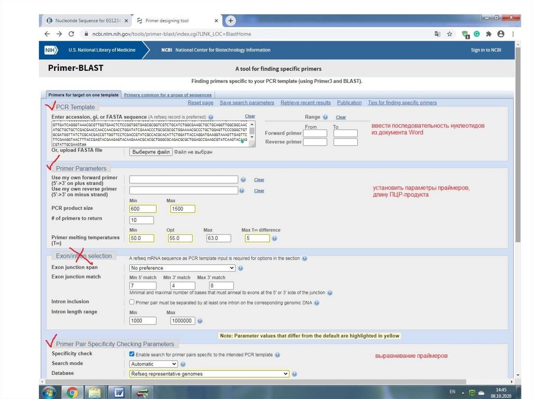Clear the PCR template sequence box
Viewport: 533px width, 399px height.
250,116
